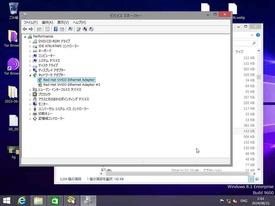The image size is (275, 206).
Task: Click the print queue printer icon
Action: pos(35,114)
